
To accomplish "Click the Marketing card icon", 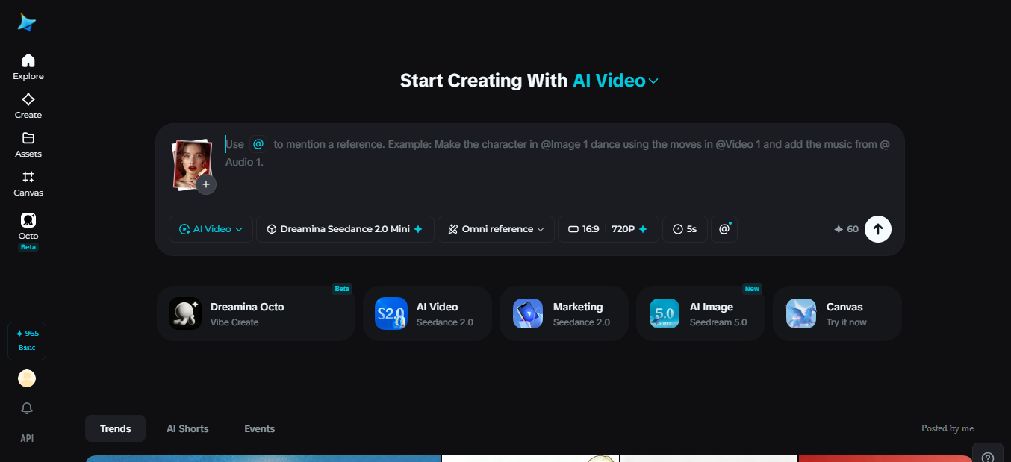I will [528, 313].
